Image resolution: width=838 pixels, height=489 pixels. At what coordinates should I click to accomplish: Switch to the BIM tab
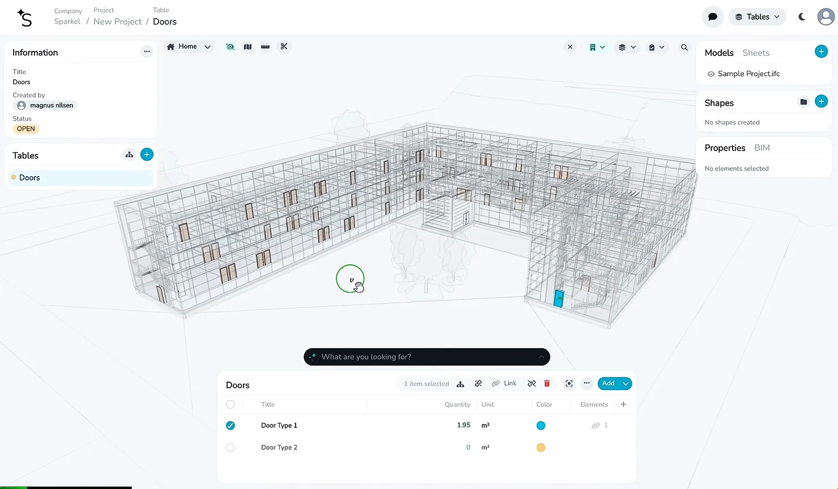pos(762,148)
